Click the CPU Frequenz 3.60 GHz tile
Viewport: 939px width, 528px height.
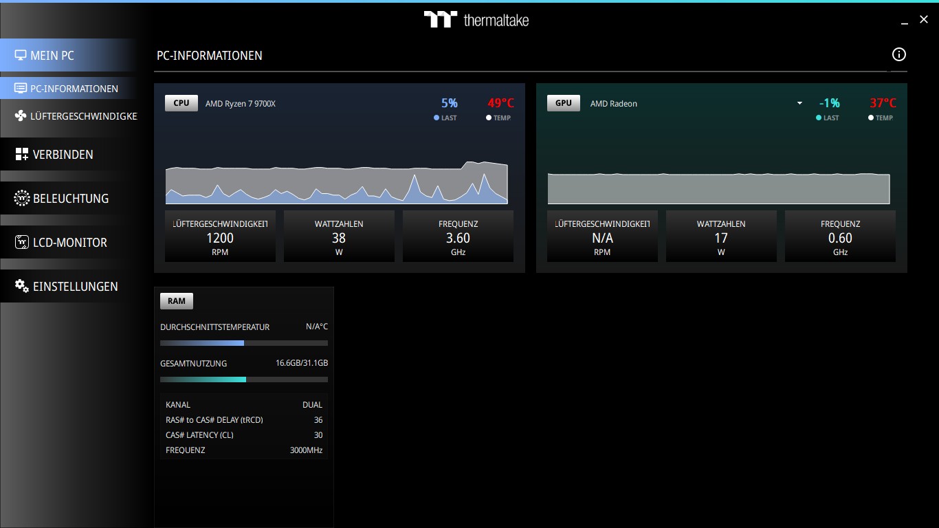pyautogui.click(x=458, y=237)
